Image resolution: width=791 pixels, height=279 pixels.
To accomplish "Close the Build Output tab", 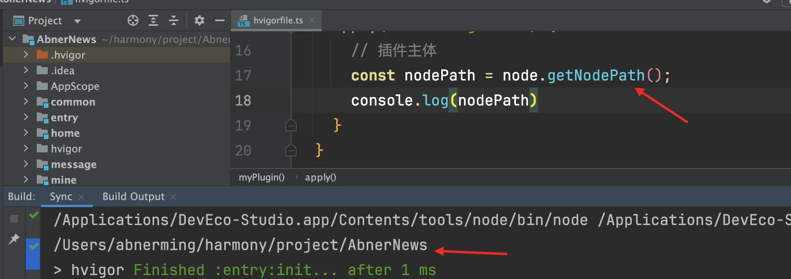I will [x=173, y=197].
